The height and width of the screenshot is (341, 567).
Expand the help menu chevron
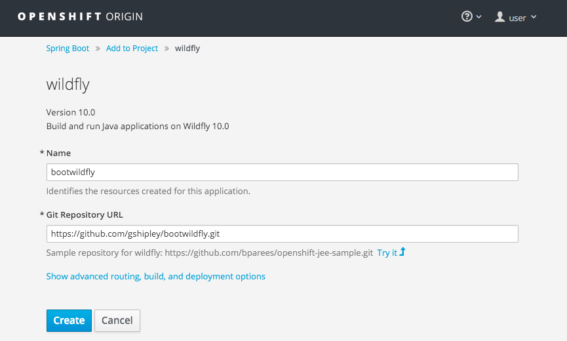tap(479, 17)
